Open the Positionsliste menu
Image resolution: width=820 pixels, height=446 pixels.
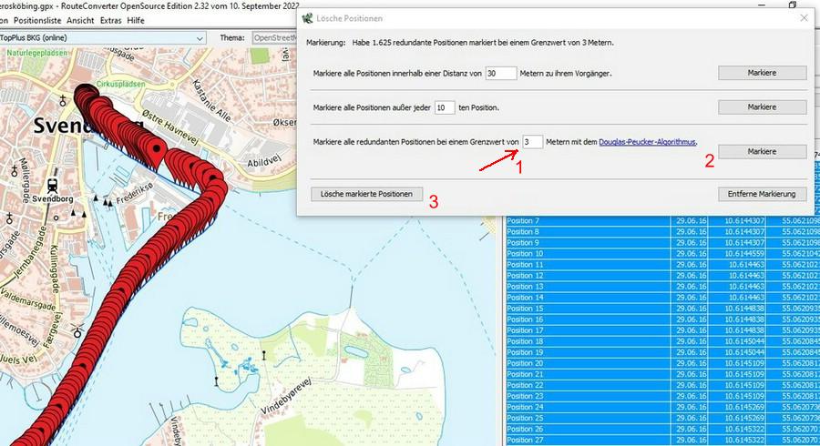pyautogui.click(x=38, y=20)
